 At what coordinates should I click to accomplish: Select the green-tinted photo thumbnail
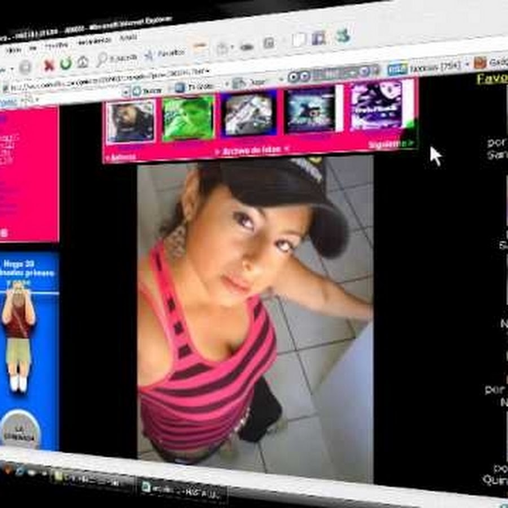pyautogui.click(x=189, y=117)
